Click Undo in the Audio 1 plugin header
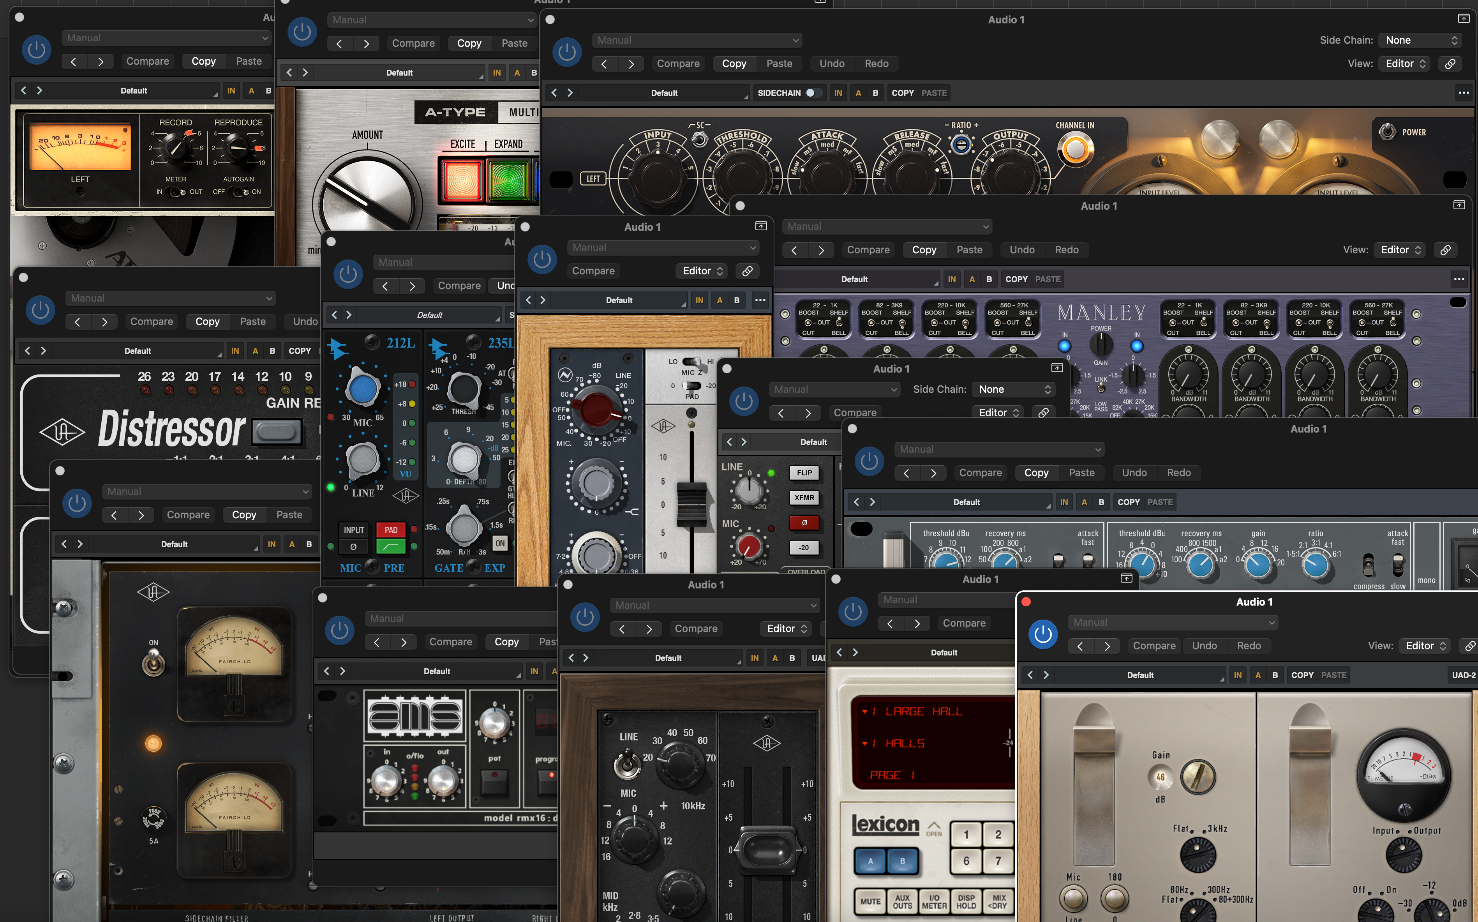This screenshot has width=1478, height=922. [x=831, y=64]
